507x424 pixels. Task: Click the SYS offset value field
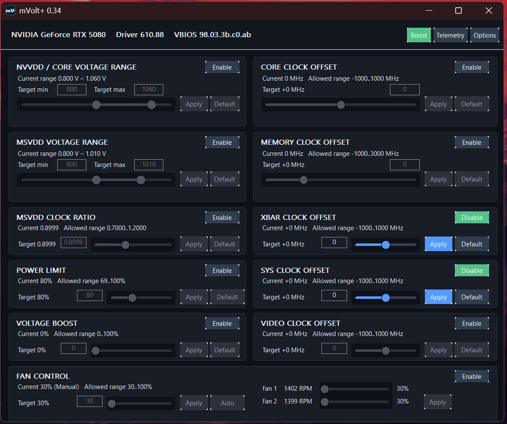pos(334,295)
